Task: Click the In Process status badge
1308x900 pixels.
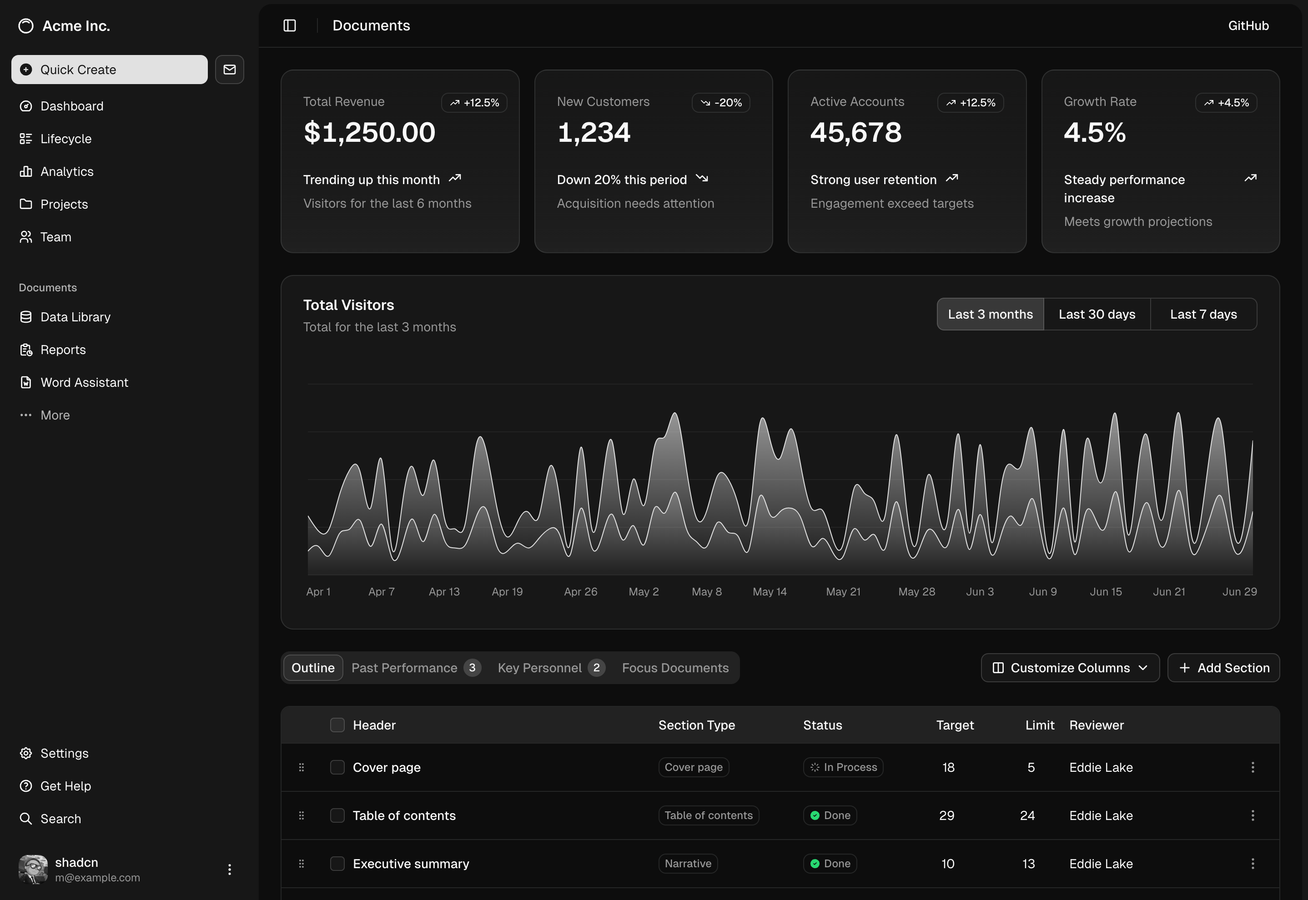Action: click(843, 767)
